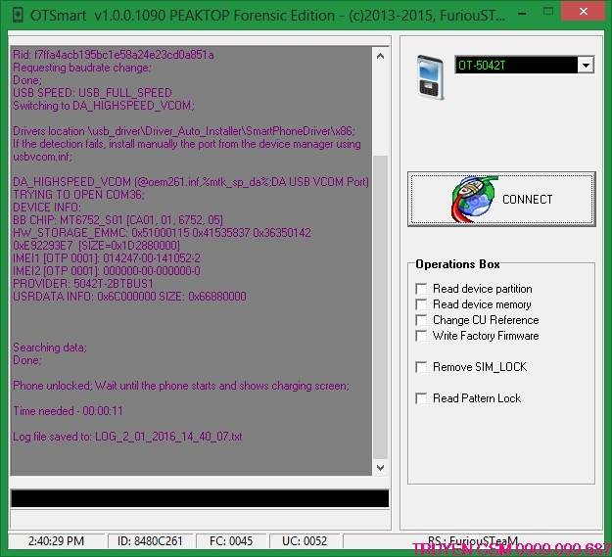The height and width of the screenshot is (557, 612).
Task: Click the 'ID: 8480C261' status field
Action: tap(150, 541)
